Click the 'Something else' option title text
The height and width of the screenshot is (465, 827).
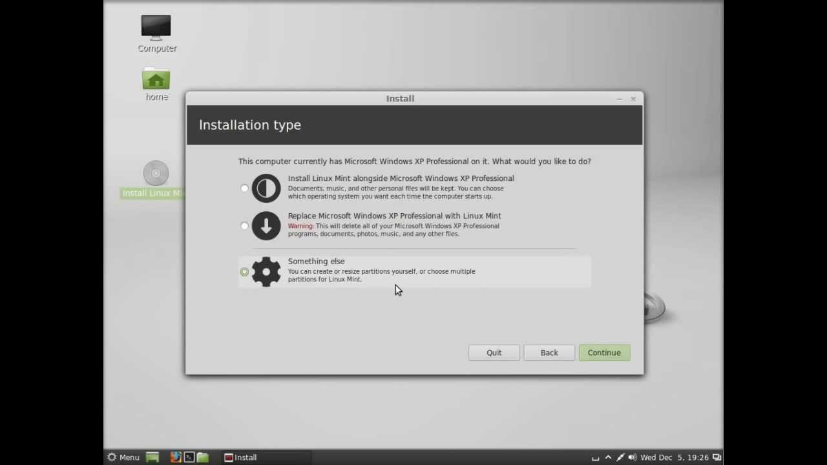[316, 262]
